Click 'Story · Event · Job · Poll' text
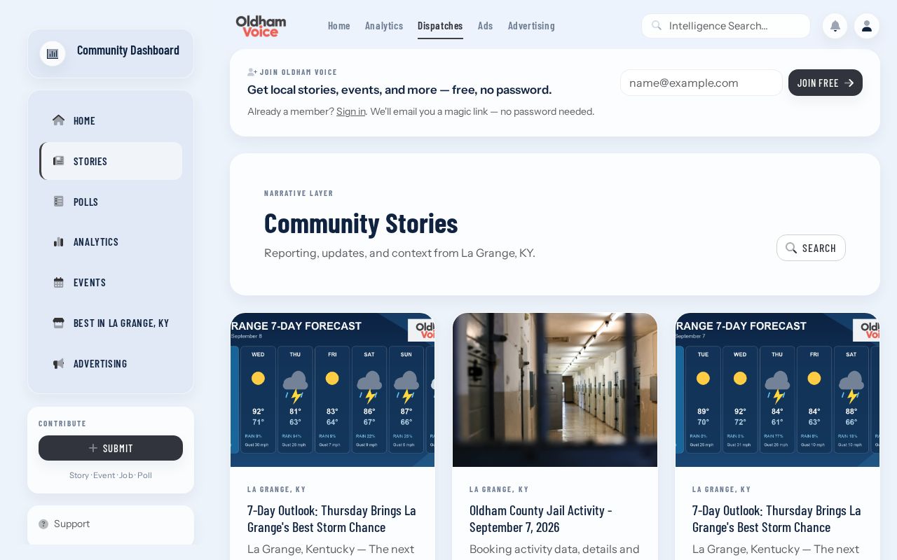The image size is (897, 560). coord(111,475)
